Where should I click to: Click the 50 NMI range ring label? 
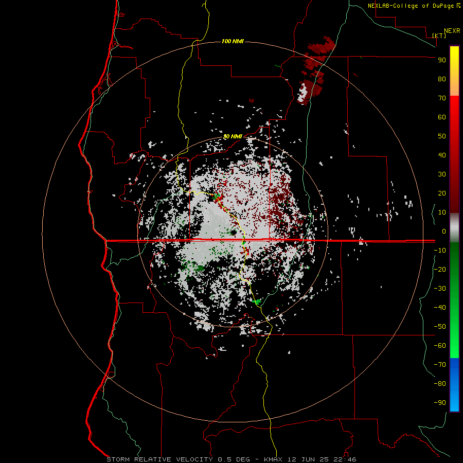(x=233, y=136)
